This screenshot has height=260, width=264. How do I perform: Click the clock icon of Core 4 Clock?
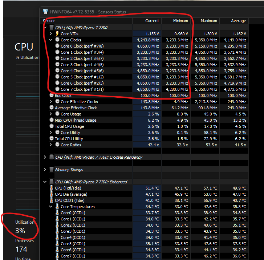pyautogui.click(x=57, y=70)
